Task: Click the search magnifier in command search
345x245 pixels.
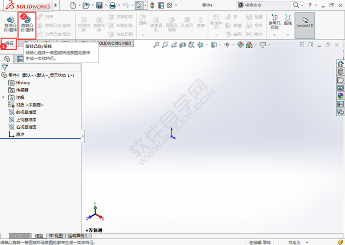Action: (296, 5)
